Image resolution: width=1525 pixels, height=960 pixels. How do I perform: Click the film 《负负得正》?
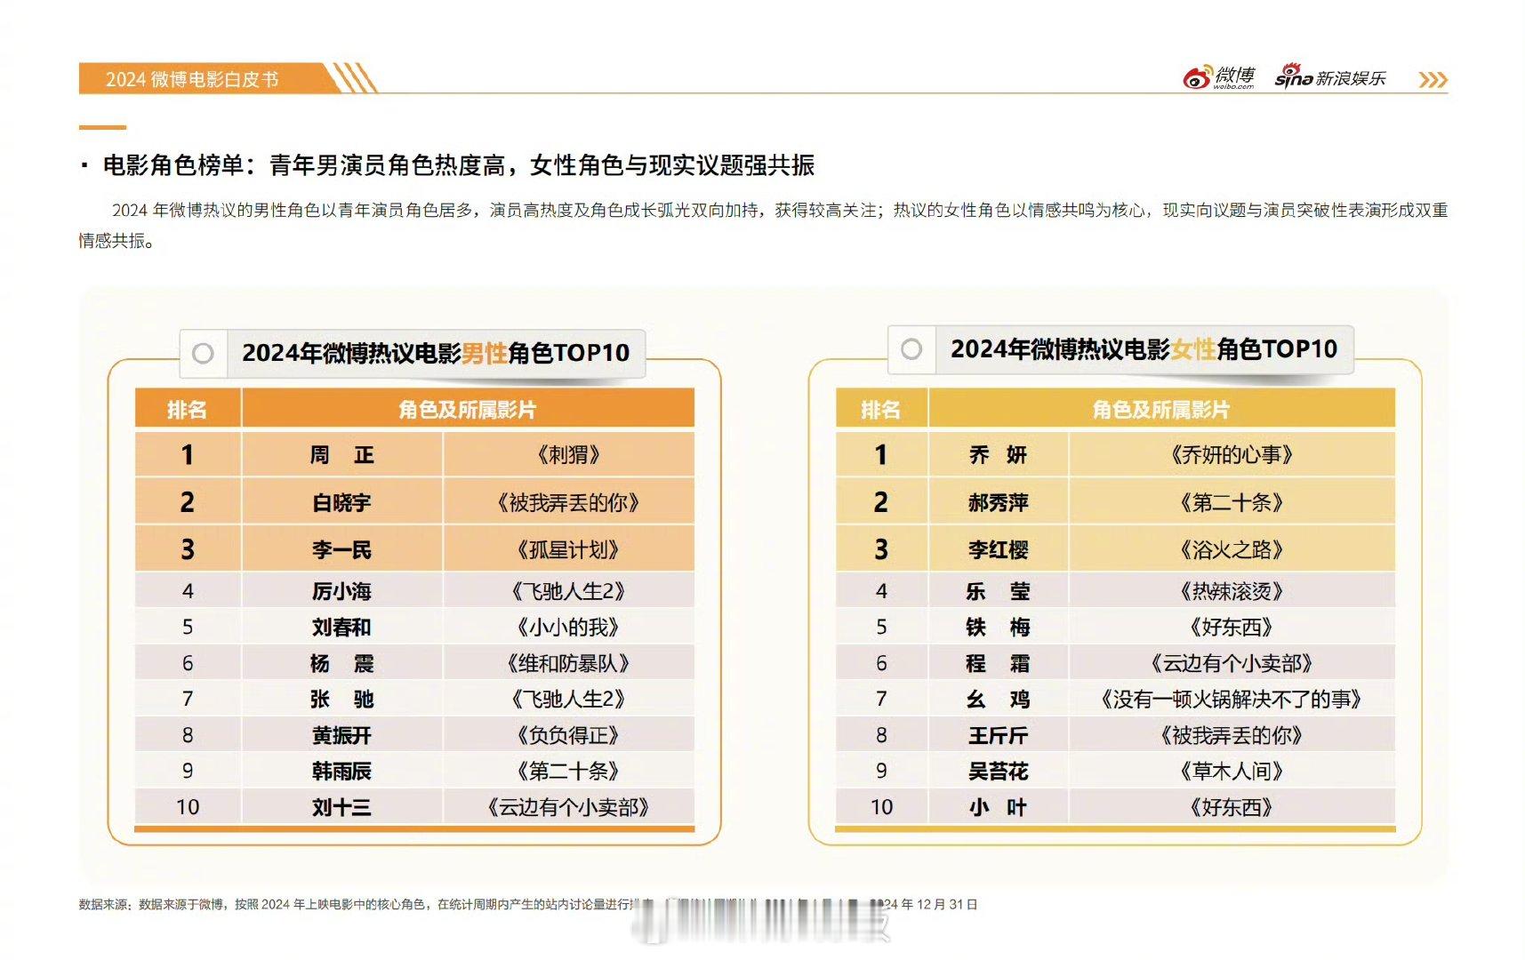pos(568,736)
